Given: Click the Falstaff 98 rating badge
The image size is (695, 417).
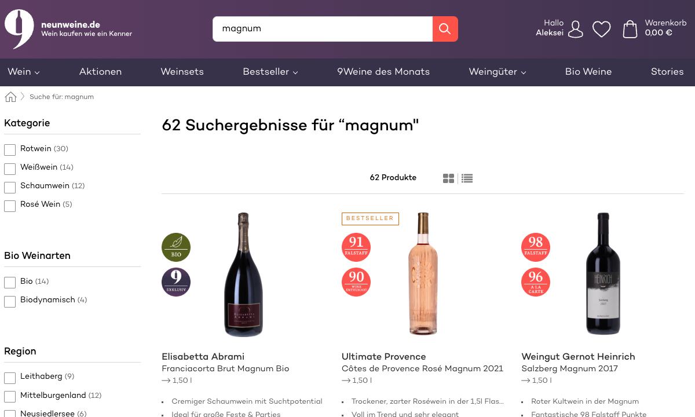Looking at the screenshot, I should pos(536,247).
